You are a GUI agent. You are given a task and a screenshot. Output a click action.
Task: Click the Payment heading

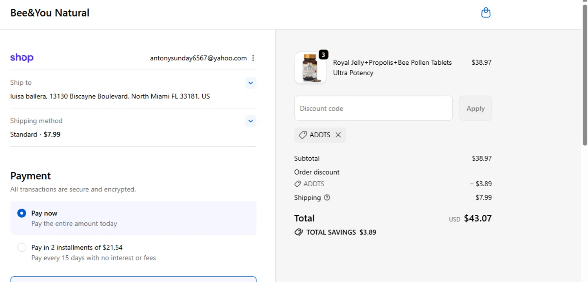[x=31, y=176]
